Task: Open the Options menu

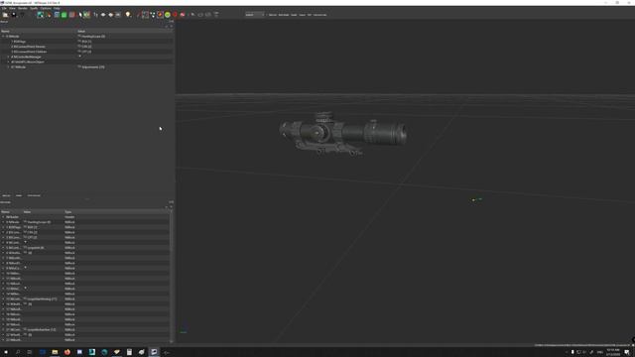Action: click(46, 8)
